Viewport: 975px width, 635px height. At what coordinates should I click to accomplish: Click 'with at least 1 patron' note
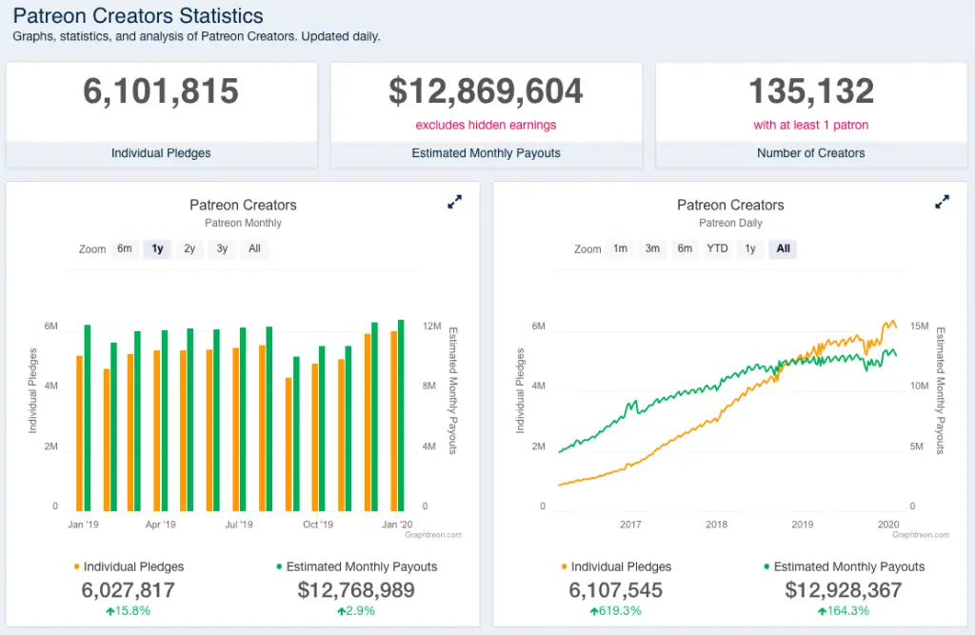(x=811, y=125)
